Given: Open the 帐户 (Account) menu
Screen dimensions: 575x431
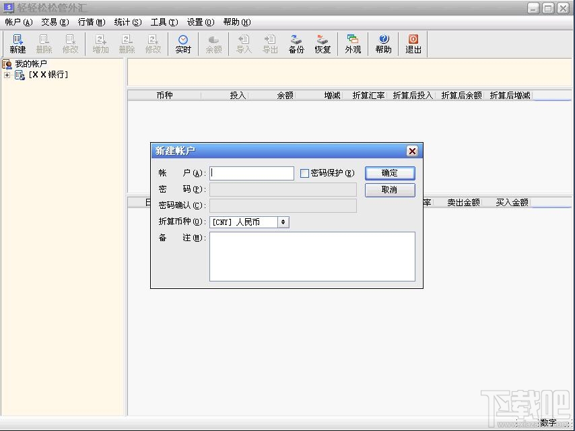Looking at the screenshot, I should pos(18,22).
